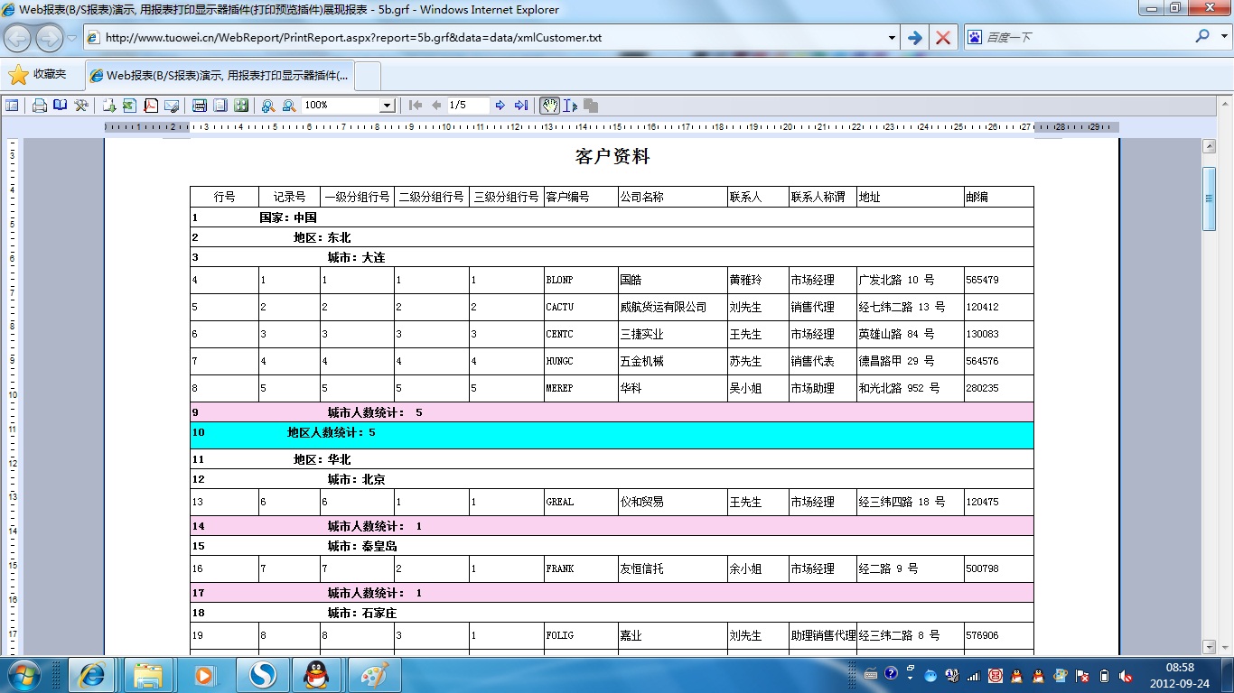1234x693 pixels.
Task: Jump to the last report page
Action: pos(521,106)
